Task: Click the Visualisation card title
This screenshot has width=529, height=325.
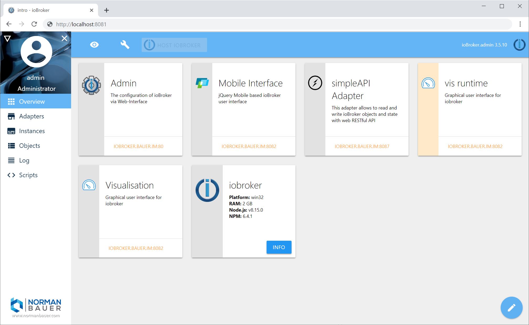Action: [x=130, y=185]
